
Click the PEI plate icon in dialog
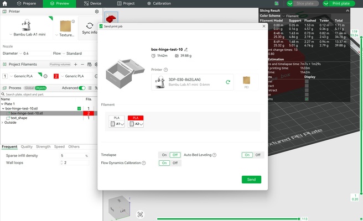coord(246,82)
